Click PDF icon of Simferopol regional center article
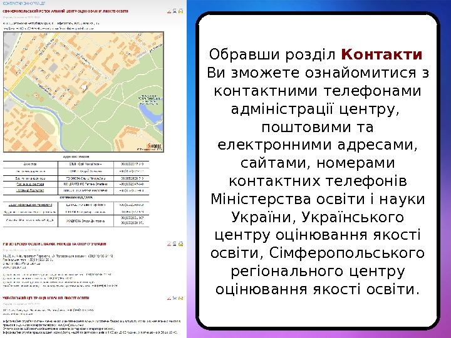The height and width of the screenshot is (338, 451). click(x=169, y=11)
